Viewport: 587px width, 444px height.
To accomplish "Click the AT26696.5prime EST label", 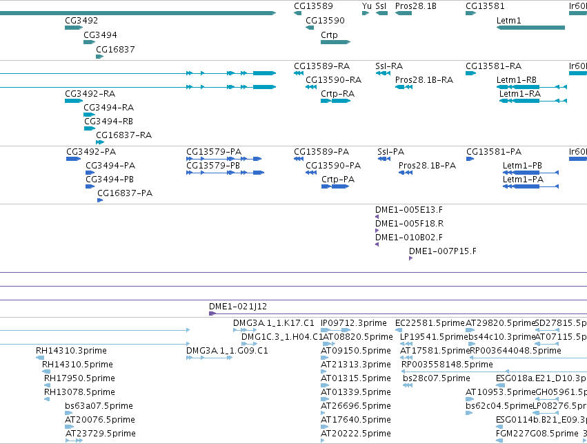I will pos(356,406).
